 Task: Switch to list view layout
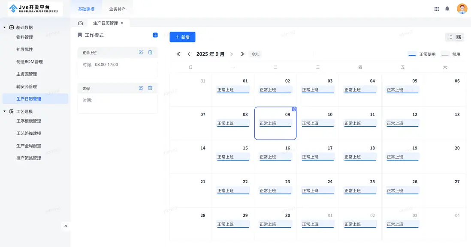450,37
